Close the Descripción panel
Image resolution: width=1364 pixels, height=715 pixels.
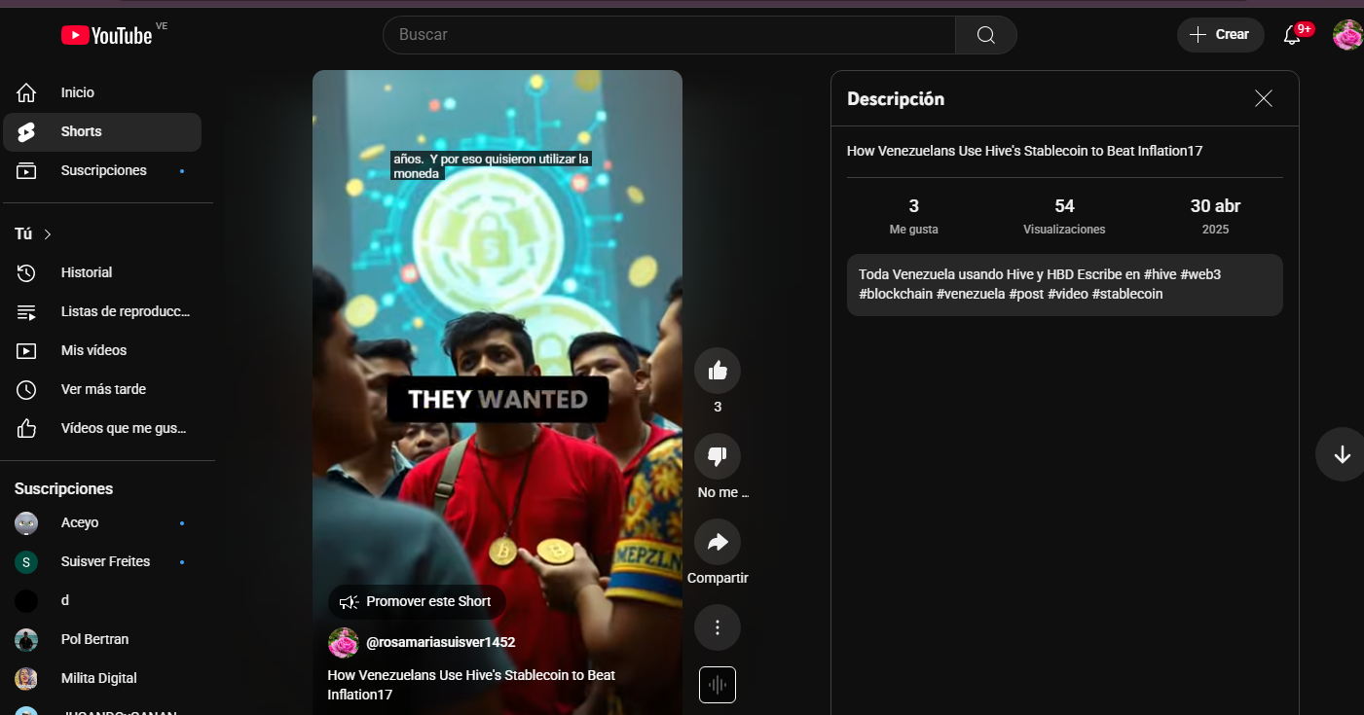click(1264, 98)
